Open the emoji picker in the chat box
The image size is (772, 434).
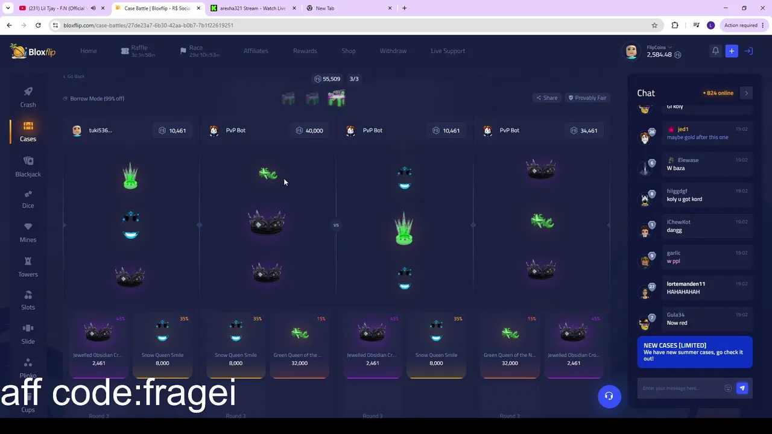coord(728,388)
